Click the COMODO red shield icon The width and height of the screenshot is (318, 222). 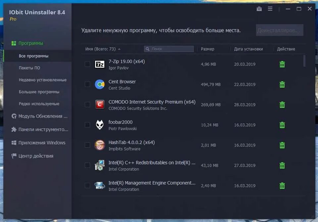(x=100, y=105)
